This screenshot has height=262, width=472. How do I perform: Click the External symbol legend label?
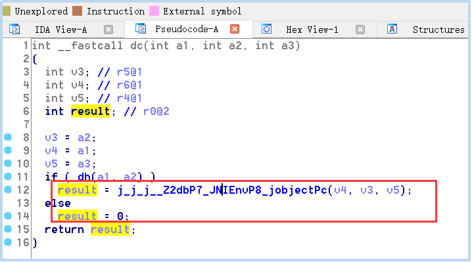202,11
